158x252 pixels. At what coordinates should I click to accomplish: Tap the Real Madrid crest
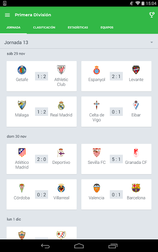(61, 105)
